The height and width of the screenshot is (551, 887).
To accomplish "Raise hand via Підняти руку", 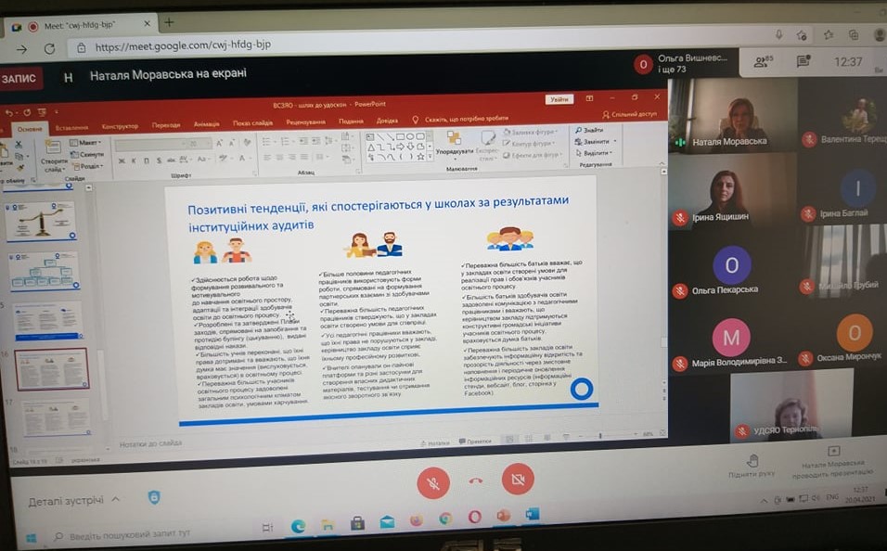I will coord(752,467).
